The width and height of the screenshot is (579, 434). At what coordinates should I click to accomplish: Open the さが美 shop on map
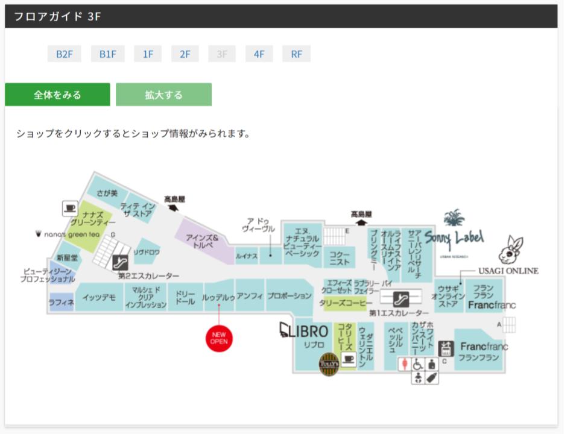(x=107, y=192)
